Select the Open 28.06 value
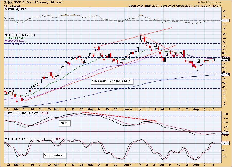This screenshot has width=232, height=167. (x=136, y=6)
